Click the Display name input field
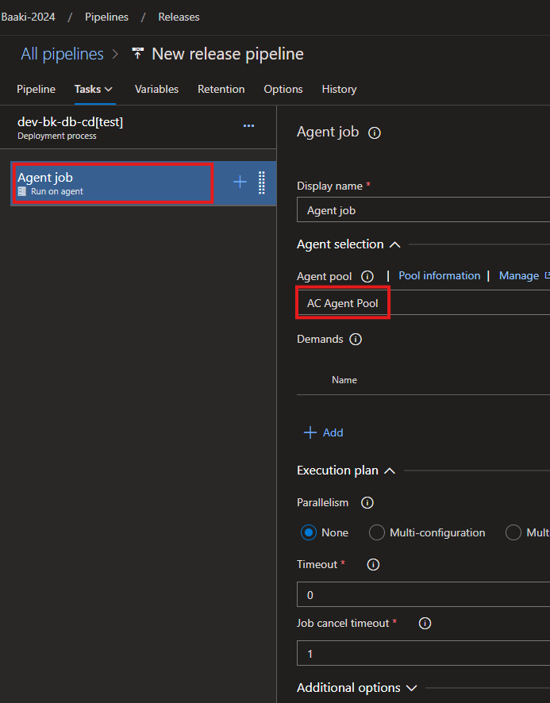550x703 pixels. [424, 209]
